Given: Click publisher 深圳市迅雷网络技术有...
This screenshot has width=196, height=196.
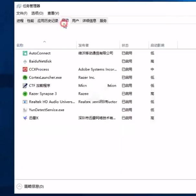Looking at the screenshot, I should (x=97, y=118).
